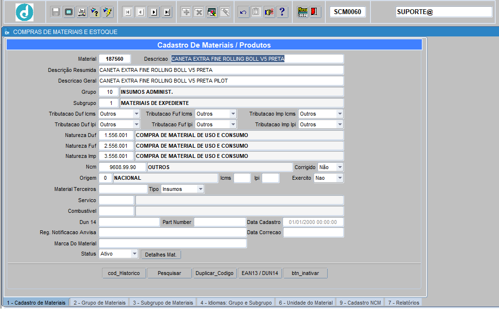Select '1 - Cadastro de Materiais' tab

[36, 303]
